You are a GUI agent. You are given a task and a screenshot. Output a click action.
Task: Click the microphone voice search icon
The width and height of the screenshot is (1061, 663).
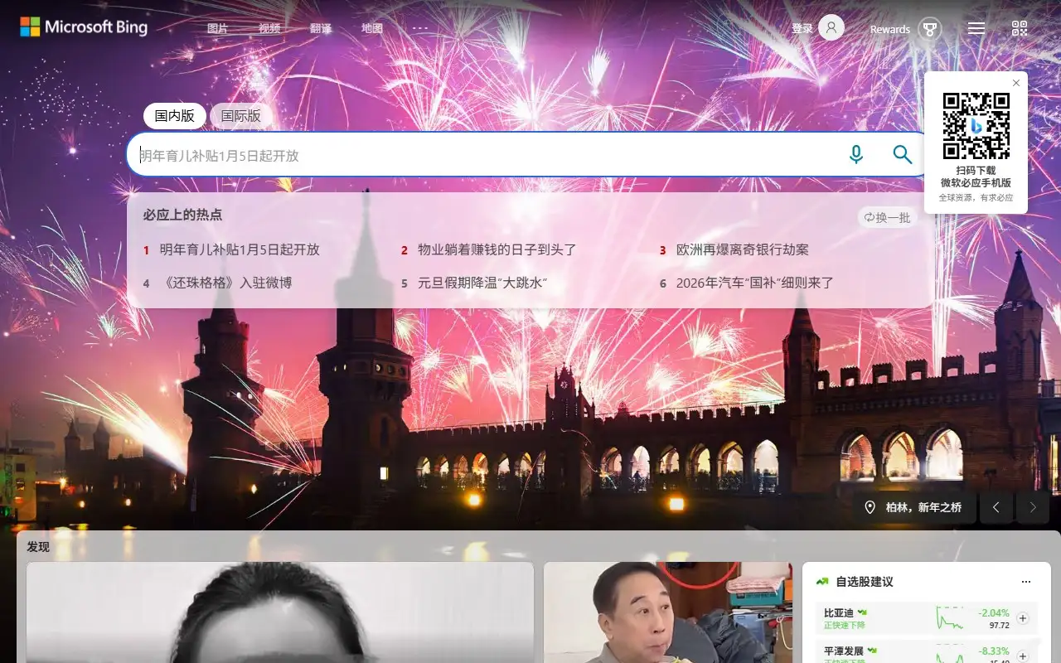click(856, 155)
